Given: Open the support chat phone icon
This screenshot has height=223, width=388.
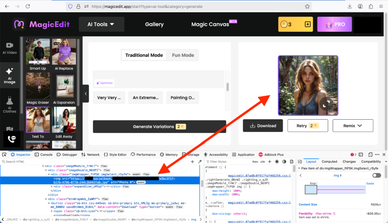Looking at the screenshot, I should tap(11, 139).
